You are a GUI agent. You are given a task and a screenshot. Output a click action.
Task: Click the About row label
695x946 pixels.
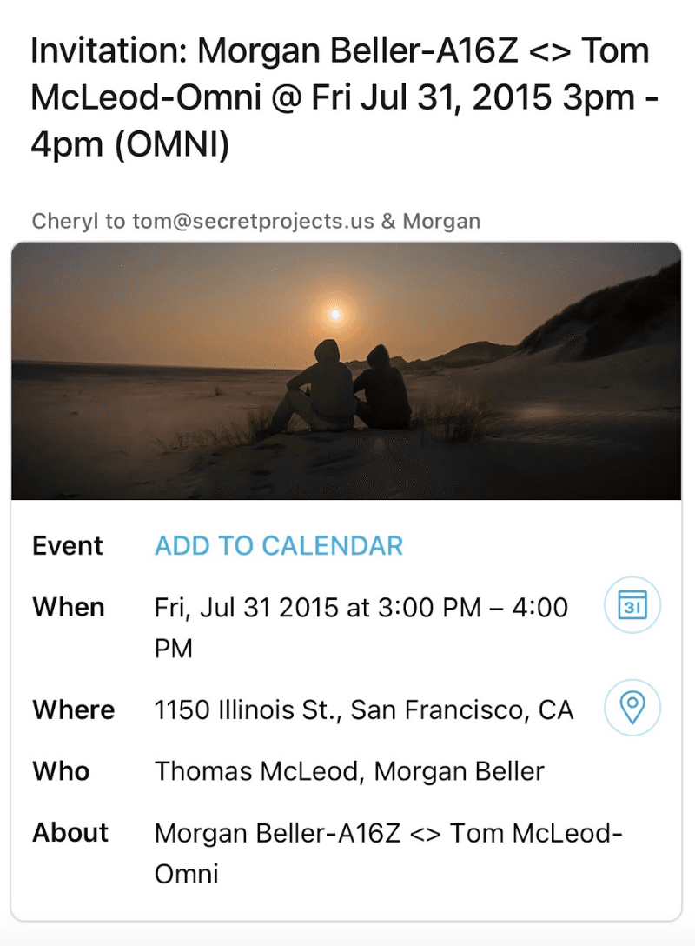click(70, 833)
